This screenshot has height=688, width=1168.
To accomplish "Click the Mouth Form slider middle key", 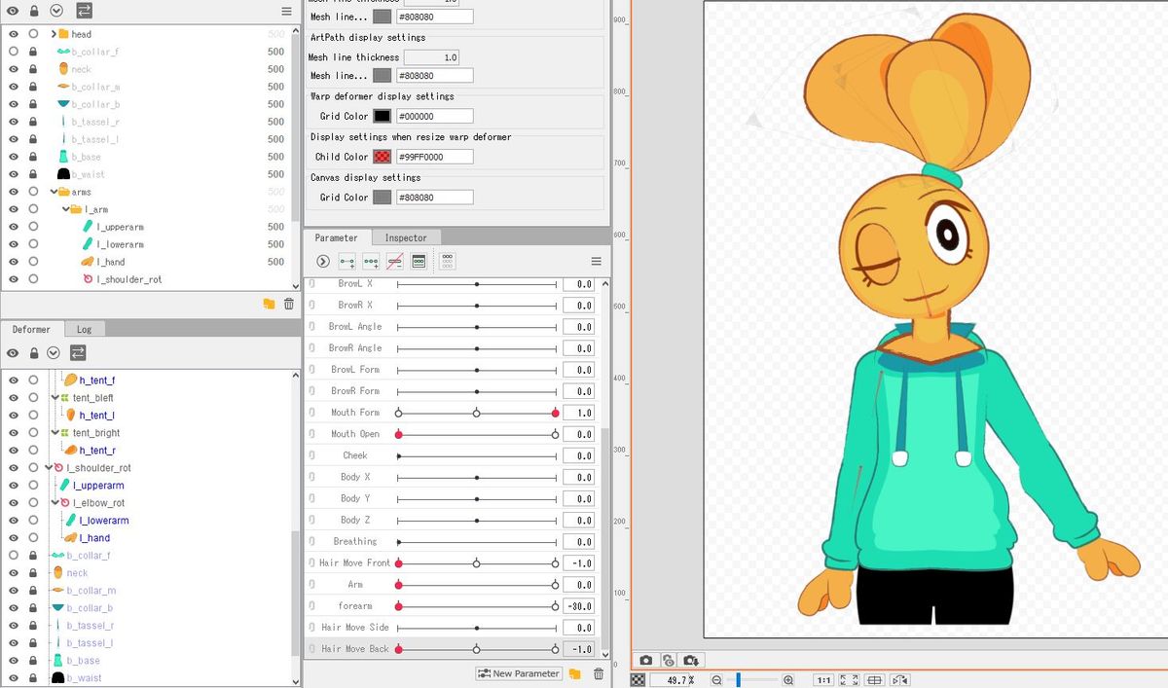I will pyautogui.click(x=477, y=413).
